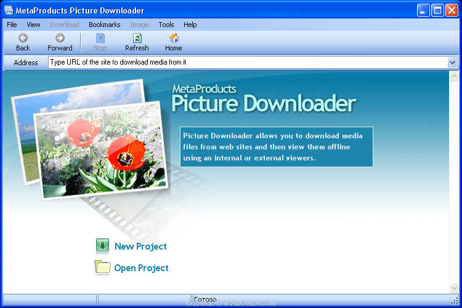Click the Stop toolbar icon
Screen dimensions: 462x308
[x=100, y=38]
